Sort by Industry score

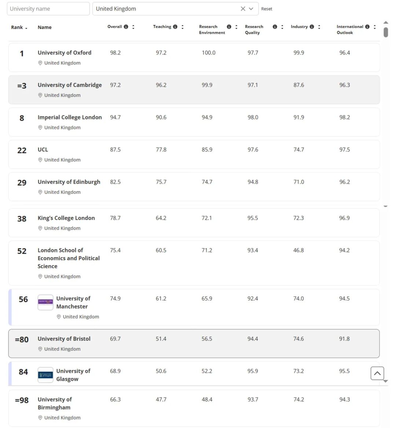pos(319,27)
